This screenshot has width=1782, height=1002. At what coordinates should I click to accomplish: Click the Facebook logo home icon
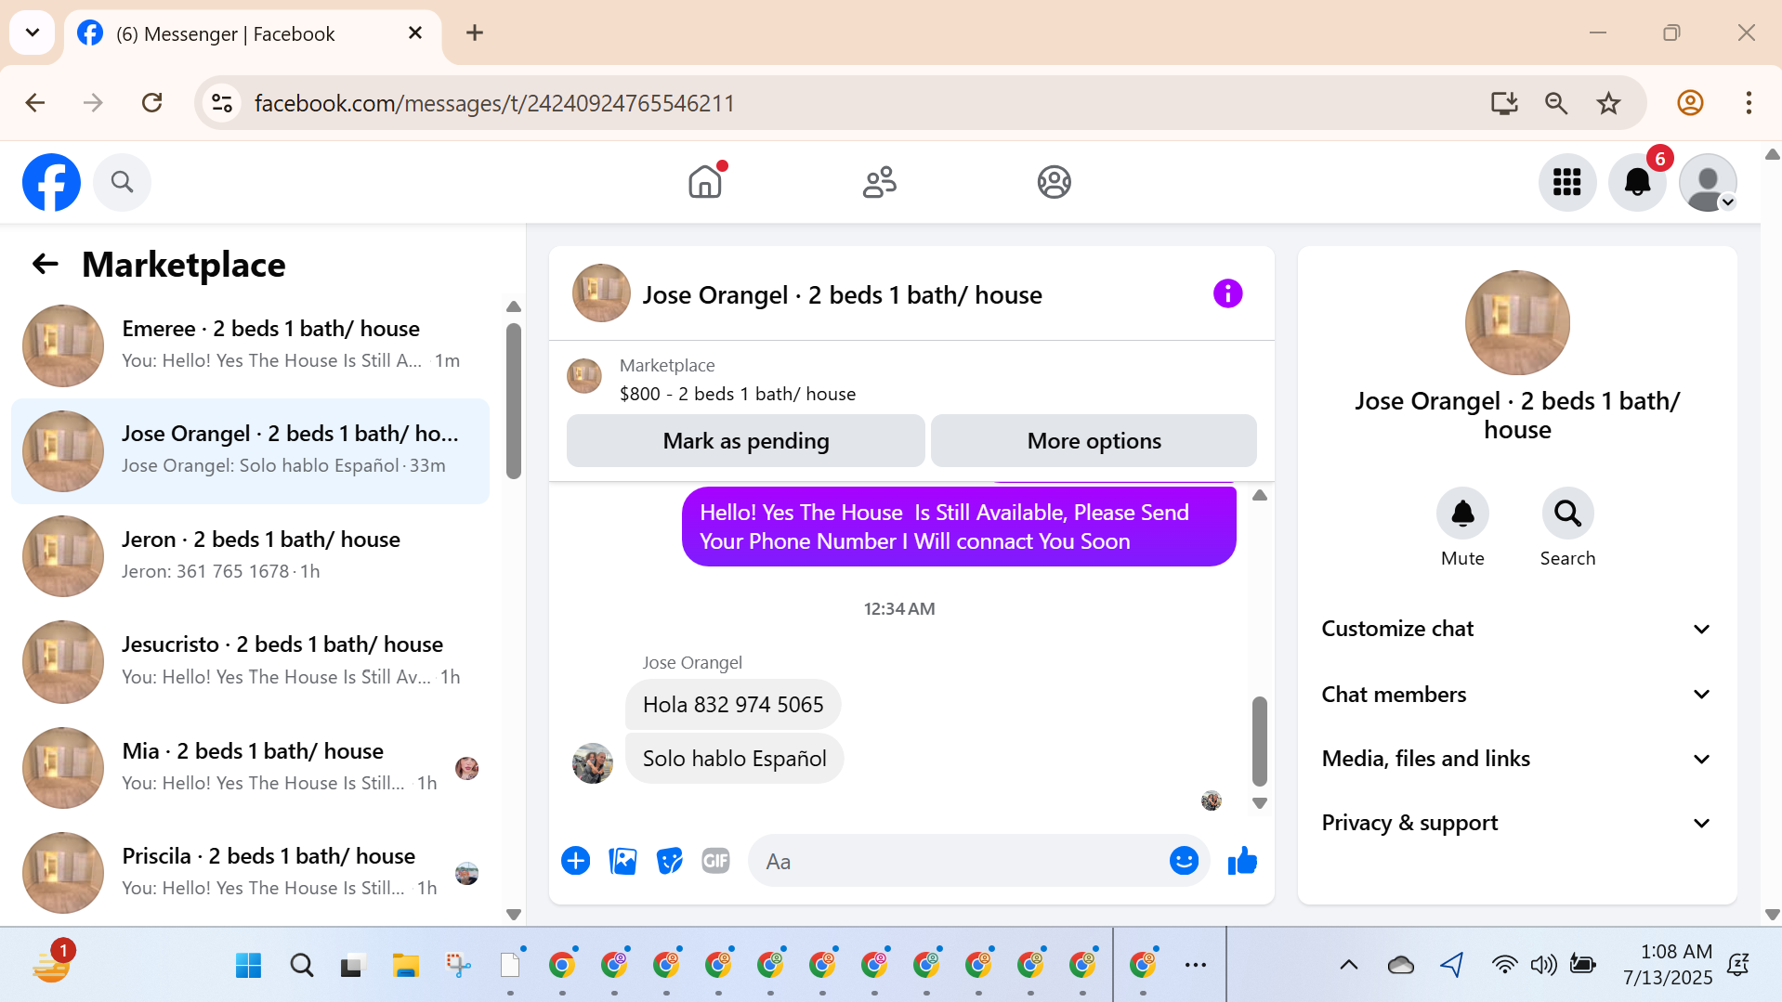pos(51,182)
